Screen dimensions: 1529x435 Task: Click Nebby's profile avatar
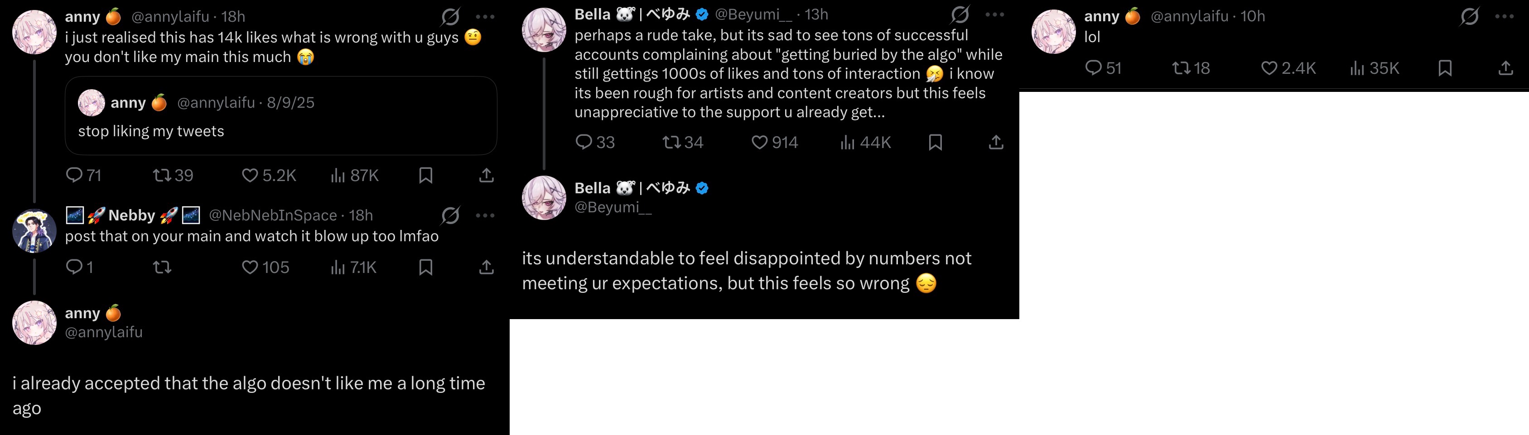pyautogui.click(x=34, y=231)
